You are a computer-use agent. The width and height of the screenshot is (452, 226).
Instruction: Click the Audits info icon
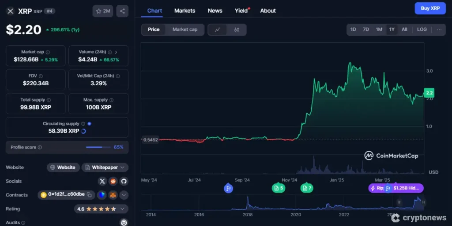23,223
